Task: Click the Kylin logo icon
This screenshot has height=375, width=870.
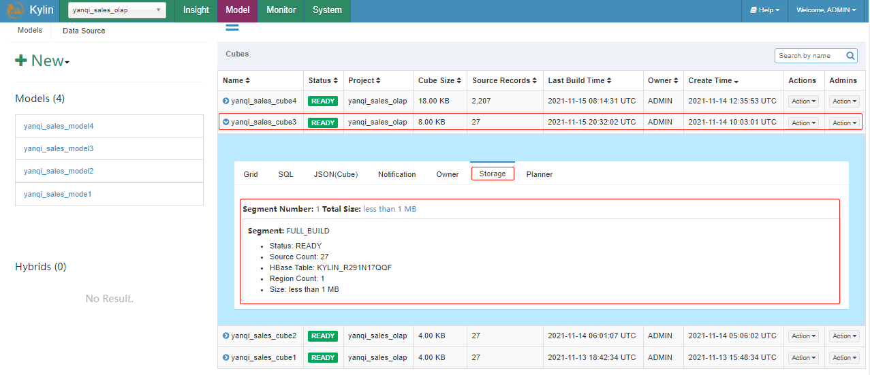Action: pyautogui.click(x=15, y=10)
